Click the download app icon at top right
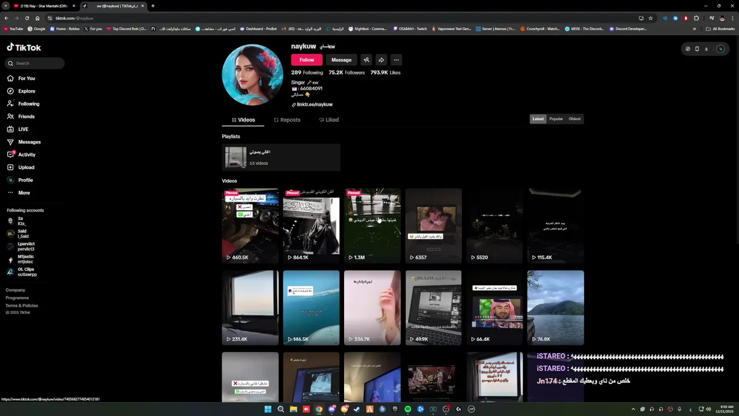739x416 pixels. (x=706, y=49)
